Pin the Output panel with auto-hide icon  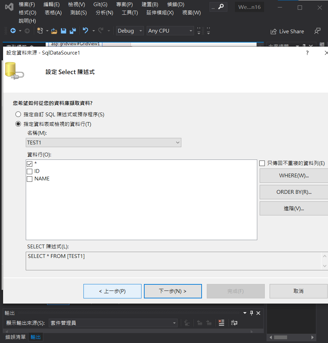[251, 313]
